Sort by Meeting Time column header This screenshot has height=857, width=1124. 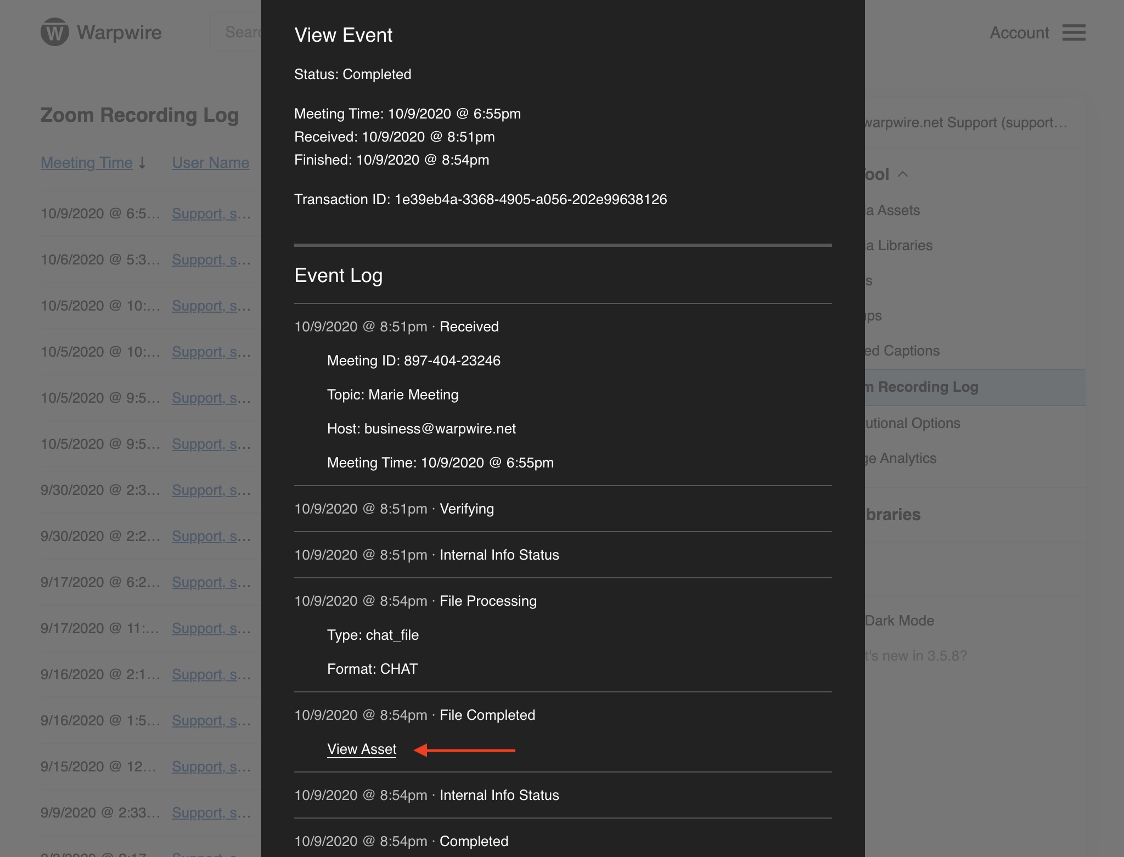(87, 162)
